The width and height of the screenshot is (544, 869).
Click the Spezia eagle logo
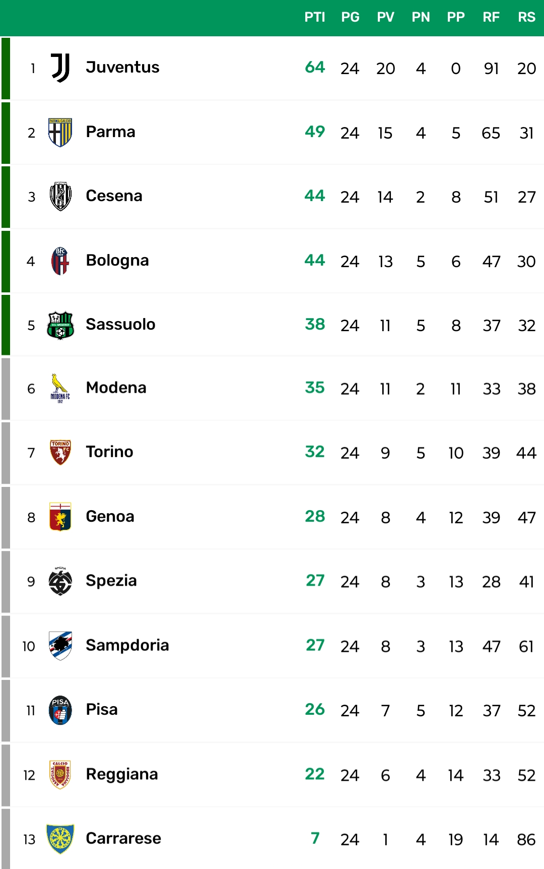60,581
